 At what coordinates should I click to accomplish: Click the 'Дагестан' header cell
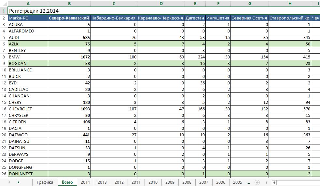click(195, 18)
